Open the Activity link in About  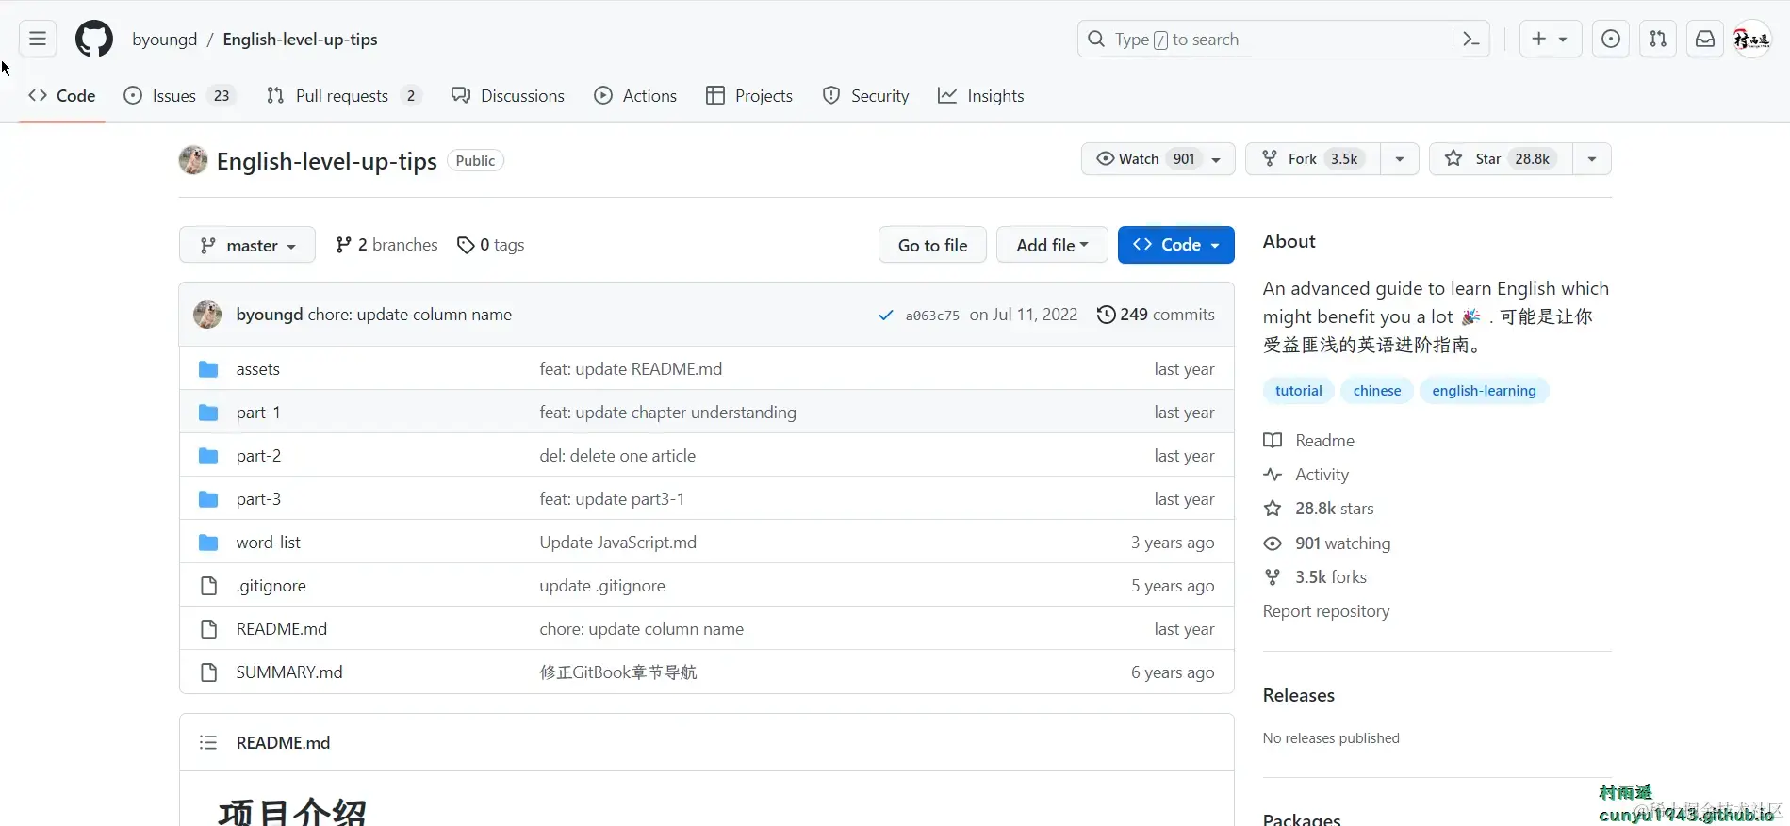(1306, 475)
